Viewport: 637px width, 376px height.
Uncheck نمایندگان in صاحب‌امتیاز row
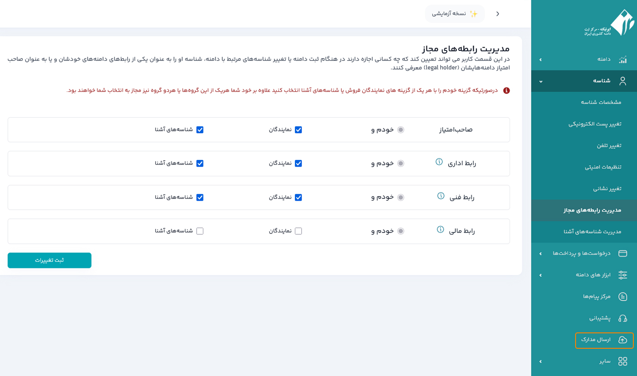tap(298, 130)
